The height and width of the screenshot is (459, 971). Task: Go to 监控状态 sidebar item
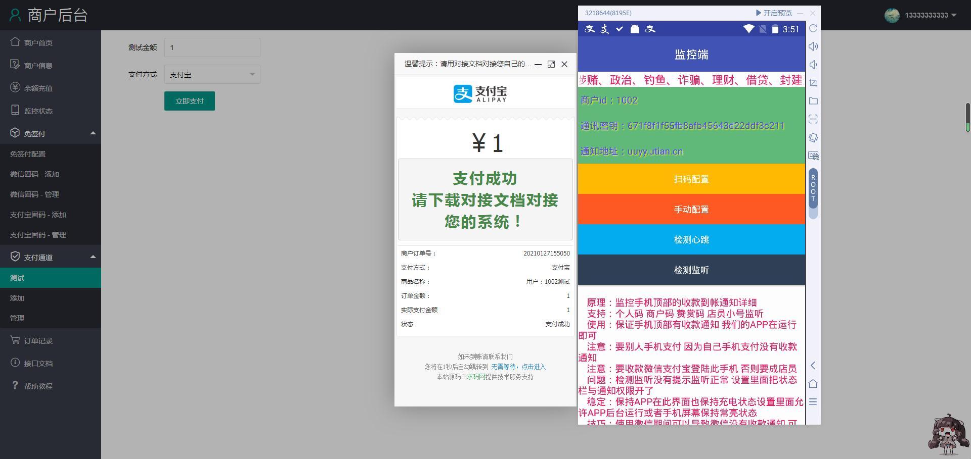(38, 111)
